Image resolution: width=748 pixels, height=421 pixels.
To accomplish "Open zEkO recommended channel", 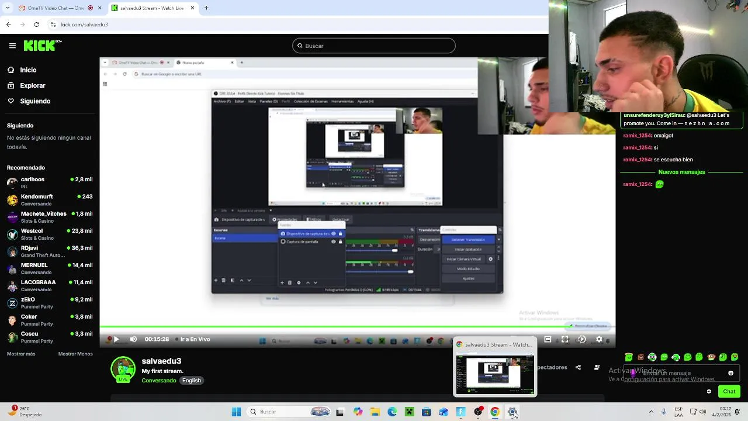I will coord(50,302).
